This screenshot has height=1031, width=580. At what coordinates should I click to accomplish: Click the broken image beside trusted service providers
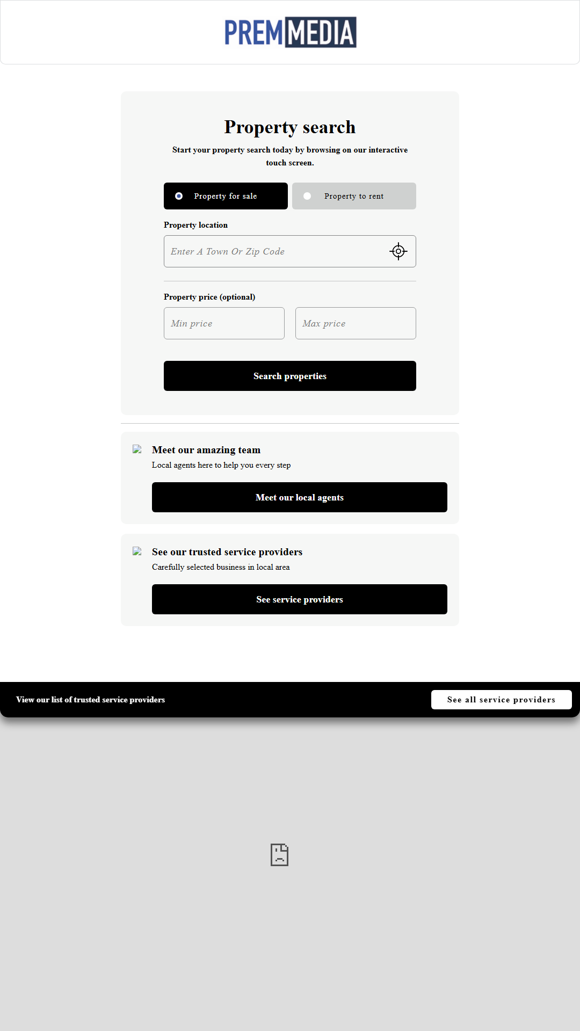(x=137, y=551)
